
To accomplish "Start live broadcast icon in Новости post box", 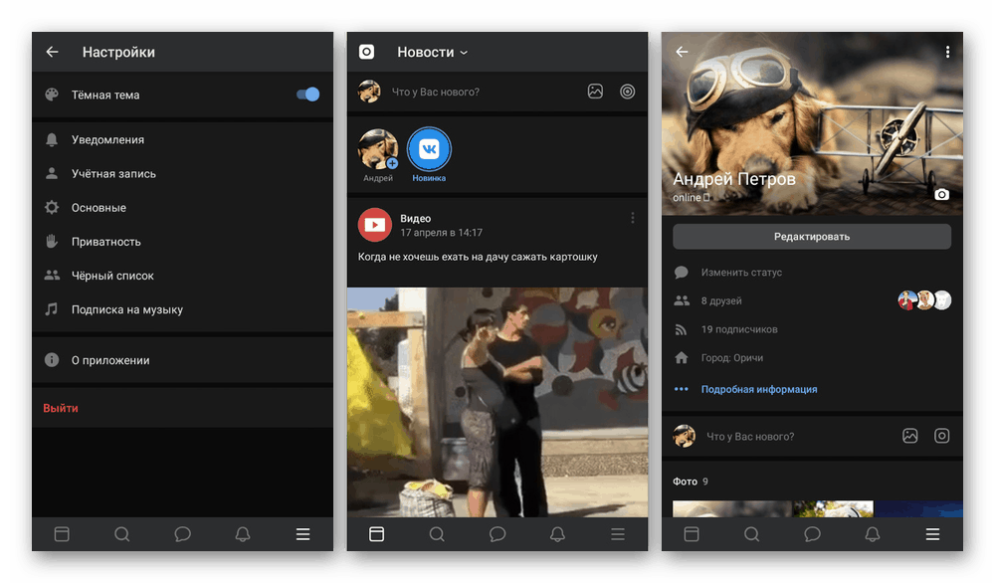I will [x=627, y=92].
